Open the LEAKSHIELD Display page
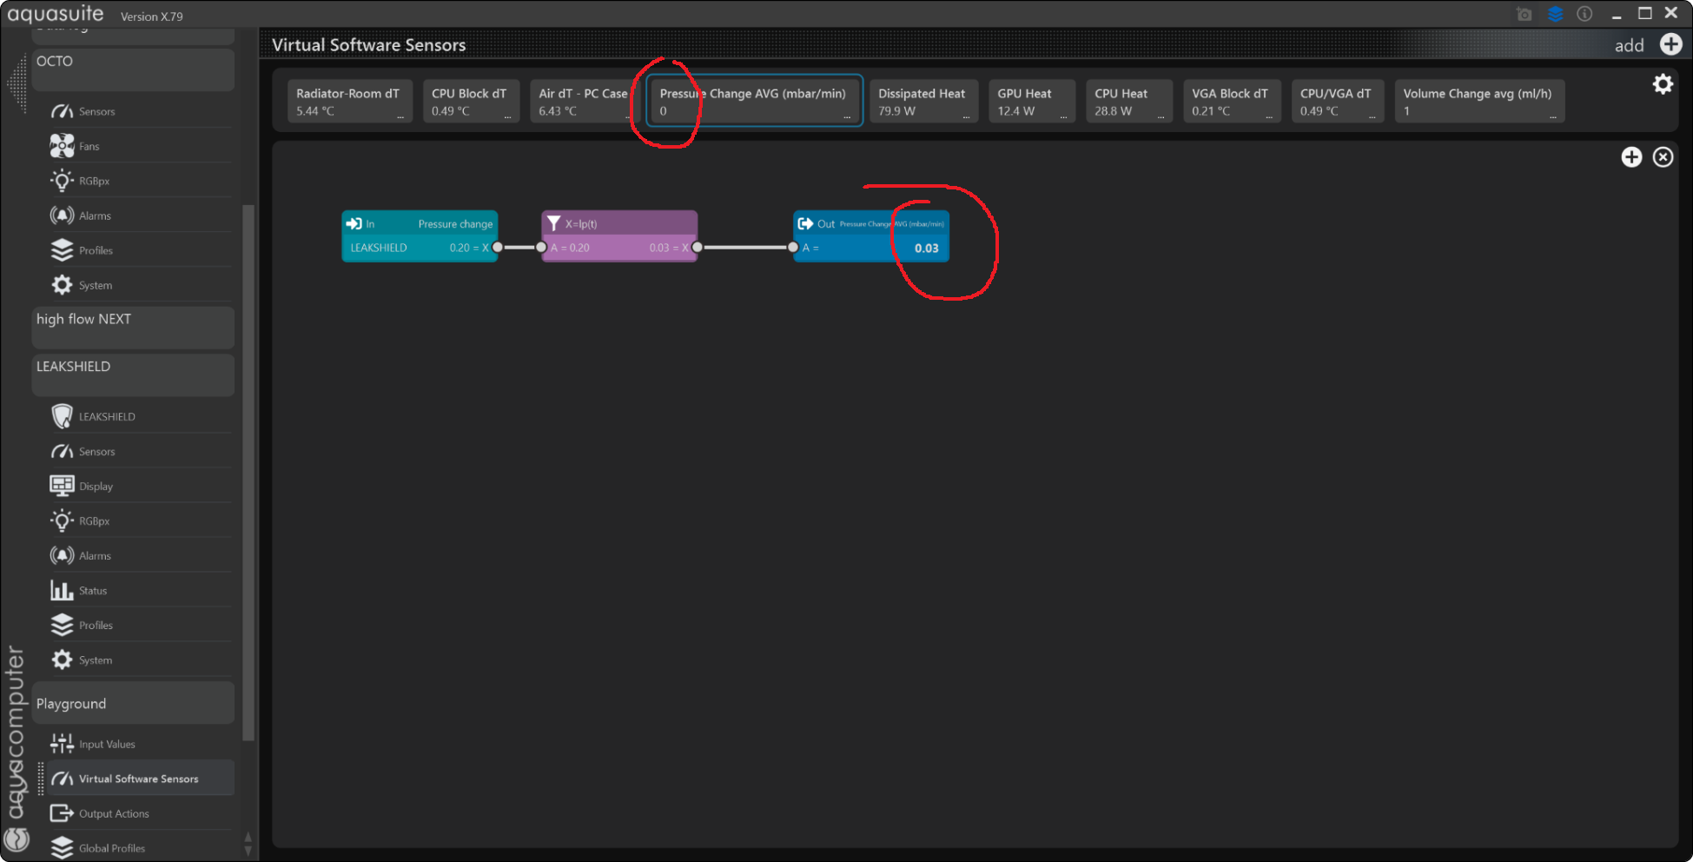This screenshot has width=1693, height=862. tap(140, 486)
